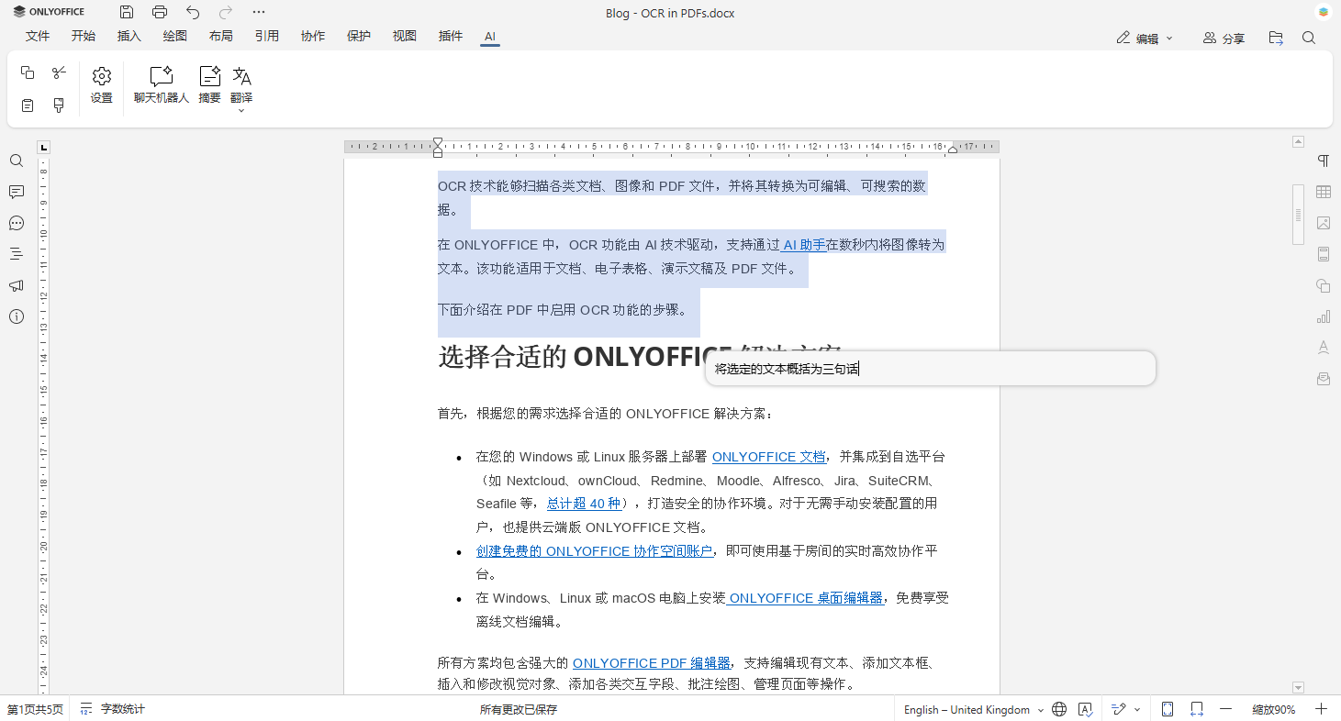Click the vertical scrollbar thumb
1341x721 pixels.
pos(1298,215)
